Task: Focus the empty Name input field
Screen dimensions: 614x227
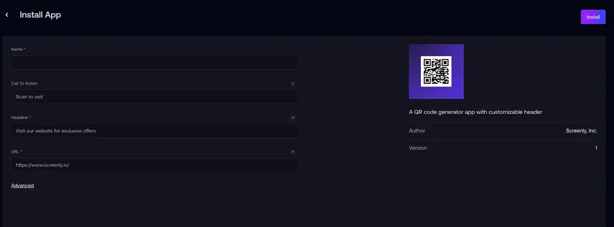Action: coord(155,63)
